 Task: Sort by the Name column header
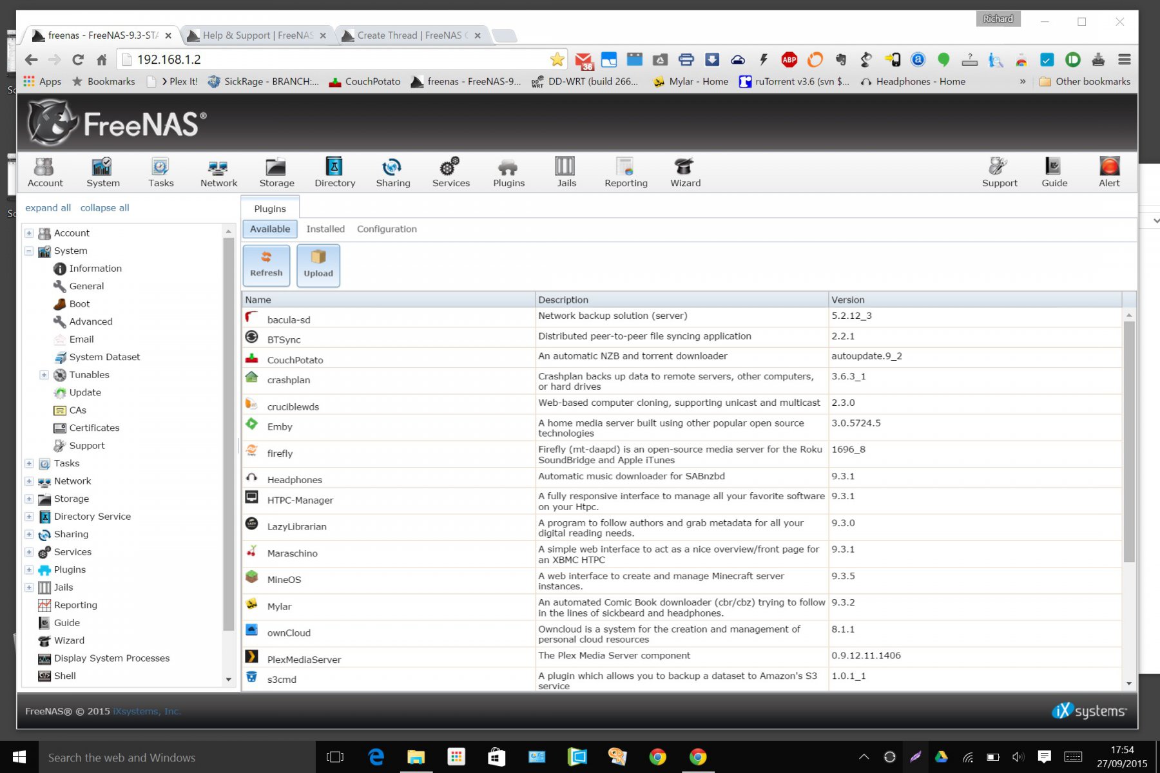(388, 300)
